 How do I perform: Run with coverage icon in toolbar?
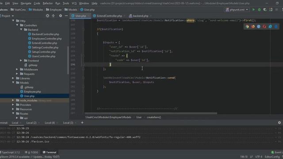tap(265, 10)
